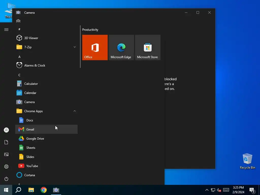This screenshot has height=195, width=260.
Task: Open the clock showing 3:25 PM
Action: pos(238,190)
